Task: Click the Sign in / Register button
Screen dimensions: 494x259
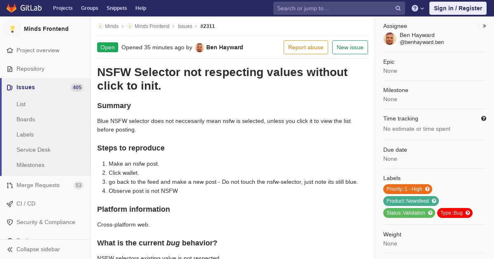Action: click(458, 8)
